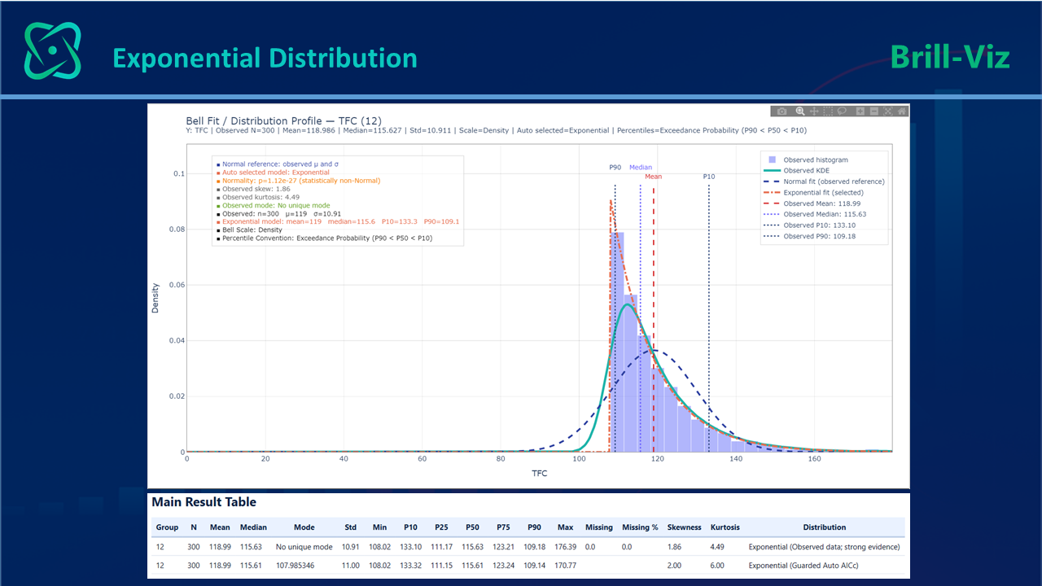This screenshot has width=1042, height=586.
Task: Click the tallest histogram bar near 110
Action: pyautogui.click(x=618, y=342)
